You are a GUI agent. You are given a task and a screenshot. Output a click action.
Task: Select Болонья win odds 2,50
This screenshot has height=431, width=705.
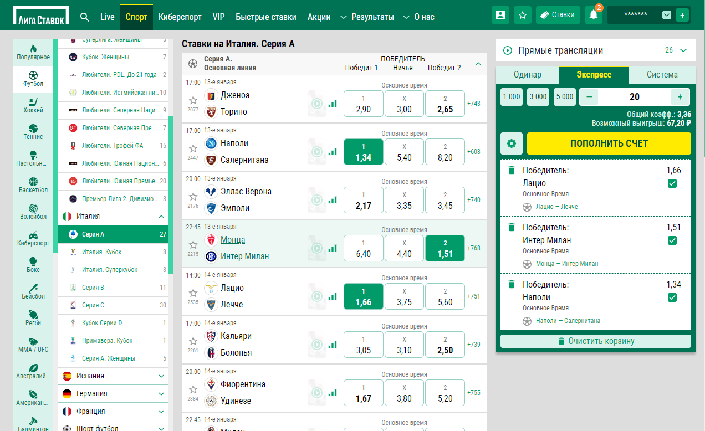click(445, 345)
